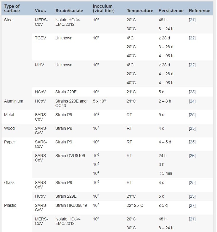Open reference [23] for HCoV on steel
217x232 pixels.
point(192,92)
